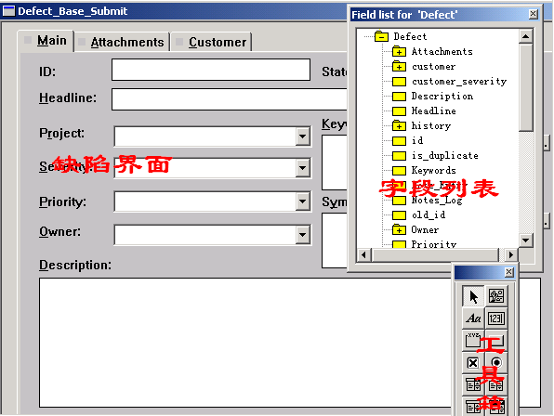
Task: Pick the '123' text field tool
Action: [x=496, y=318]
